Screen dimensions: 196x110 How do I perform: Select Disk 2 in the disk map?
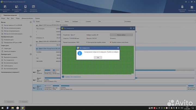point(39,80)
